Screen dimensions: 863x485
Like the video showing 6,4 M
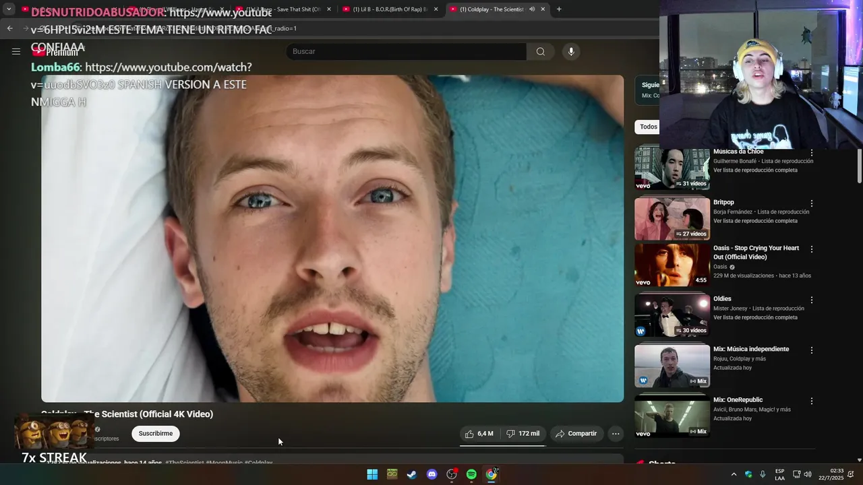coord(479,434)
